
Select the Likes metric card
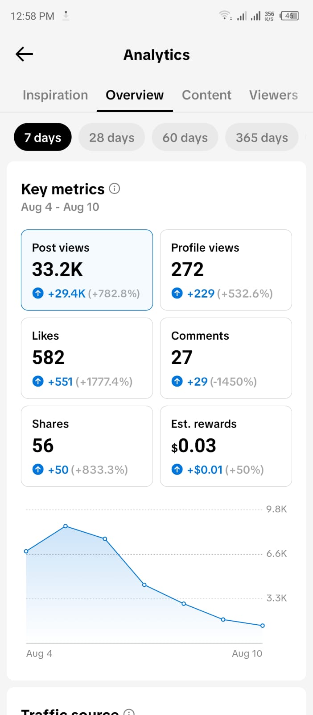87,358
